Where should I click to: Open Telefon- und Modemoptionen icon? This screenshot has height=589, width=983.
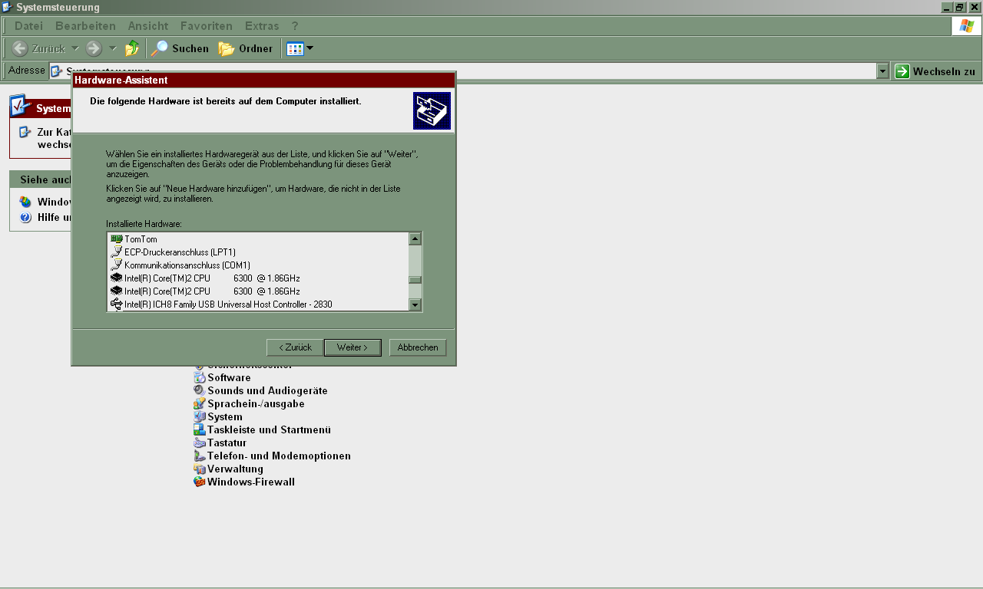coord(200,456)
